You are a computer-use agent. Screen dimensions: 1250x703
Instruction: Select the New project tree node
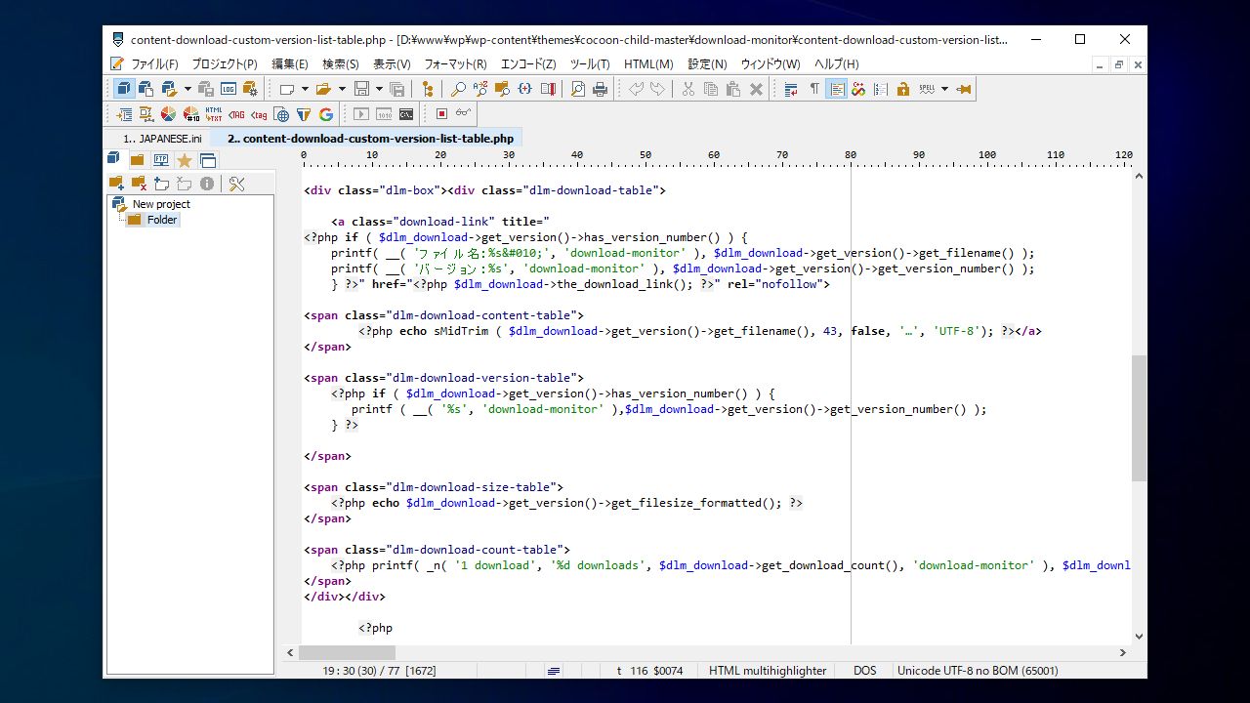point(161,204)
